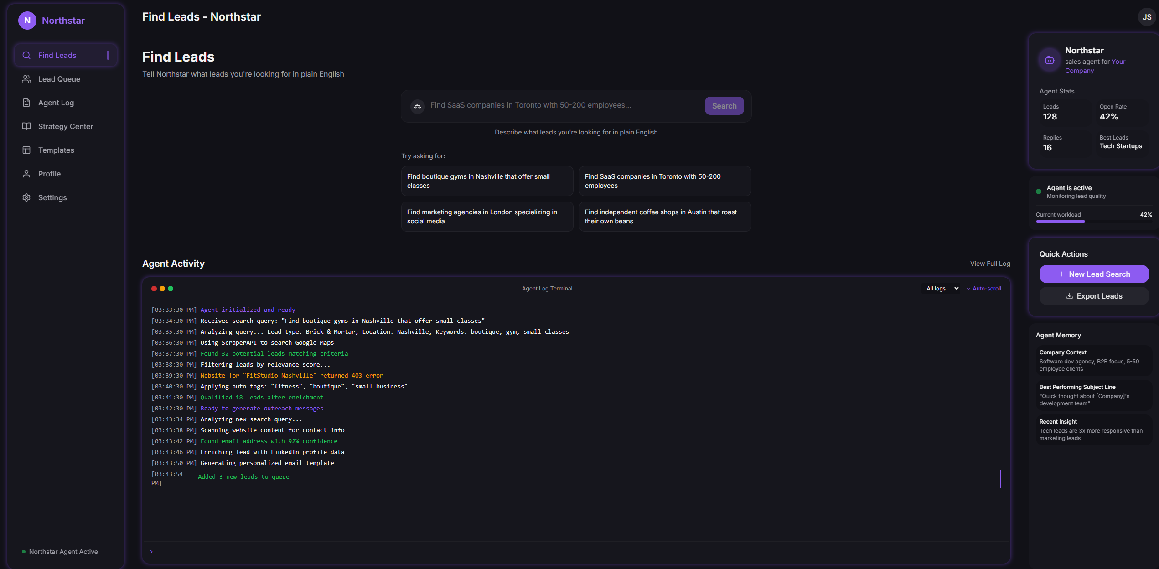Click the JS avatar in the top bar

[1147, 16]
